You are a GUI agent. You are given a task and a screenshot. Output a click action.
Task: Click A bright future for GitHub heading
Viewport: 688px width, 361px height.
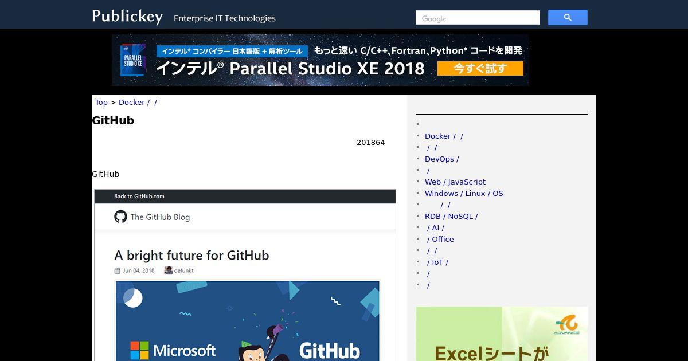point(191,255)
